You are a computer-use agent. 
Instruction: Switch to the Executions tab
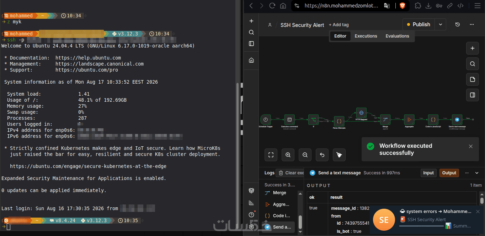[x=366, y=36]
